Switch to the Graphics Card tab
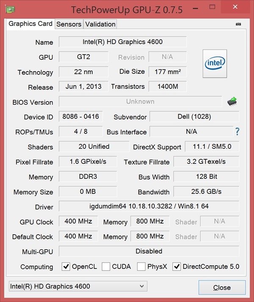 pyautogui.click(x=30, y=24)
